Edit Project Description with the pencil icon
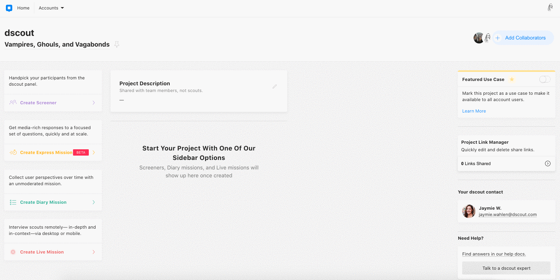The width and height of the screenshot is (560, 280). (275, 86)
